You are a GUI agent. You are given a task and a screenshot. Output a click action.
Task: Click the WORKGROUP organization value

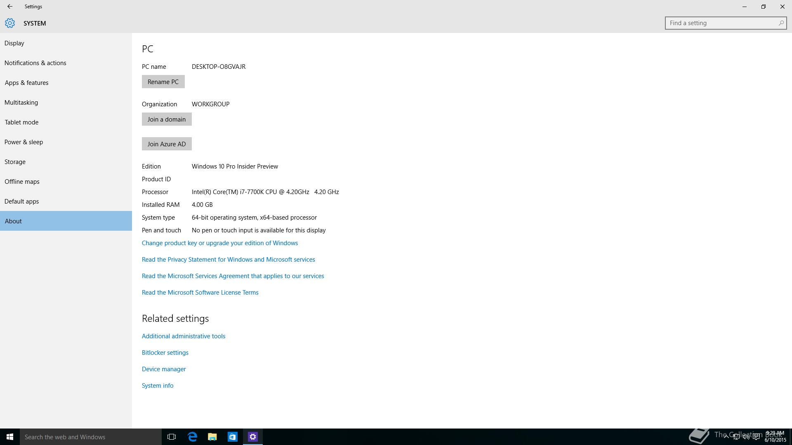pos(210,104)
